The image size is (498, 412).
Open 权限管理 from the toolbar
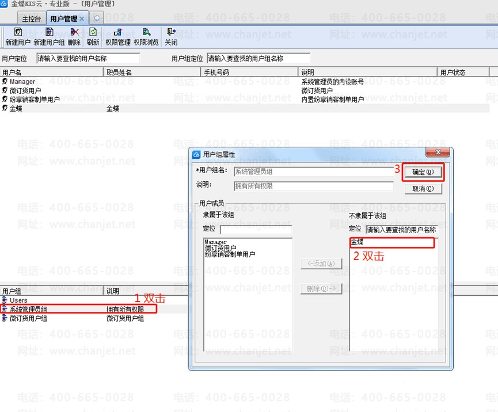[117, 33]
